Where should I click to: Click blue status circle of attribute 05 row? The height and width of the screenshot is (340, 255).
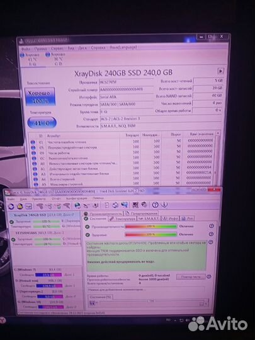[x=33, y=147]
